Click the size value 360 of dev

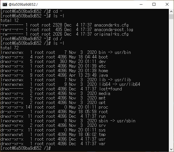[x=63, y=62]
